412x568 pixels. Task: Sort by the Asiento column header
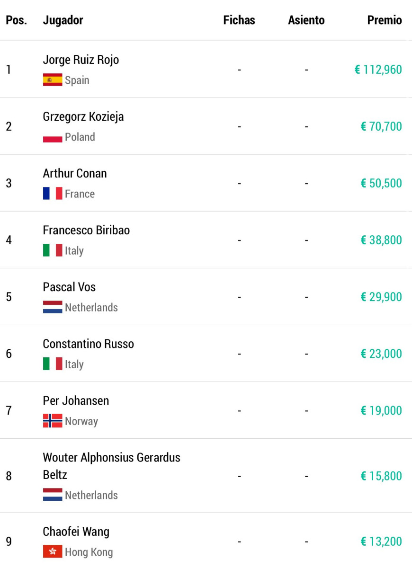[306, 20]
